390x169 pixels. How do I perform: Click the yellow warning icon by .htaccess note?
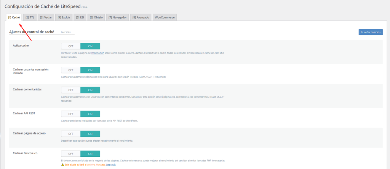point(62,164)
